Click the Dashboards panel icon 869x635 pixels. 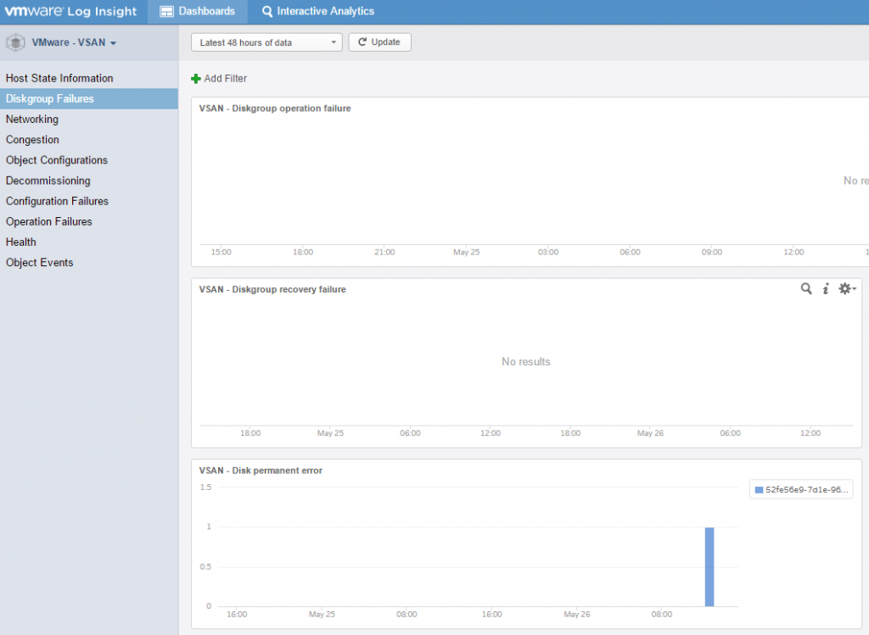(x=166, y=12)
